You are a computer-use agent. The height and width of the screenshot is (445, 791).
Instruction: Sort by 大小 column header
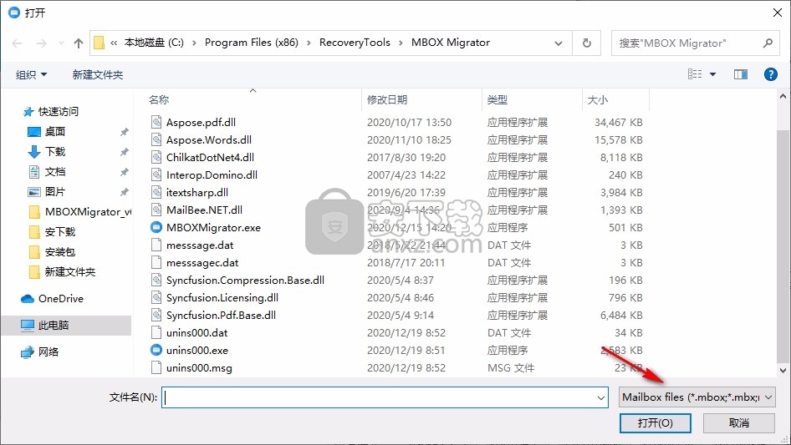(x=598, y=100)
